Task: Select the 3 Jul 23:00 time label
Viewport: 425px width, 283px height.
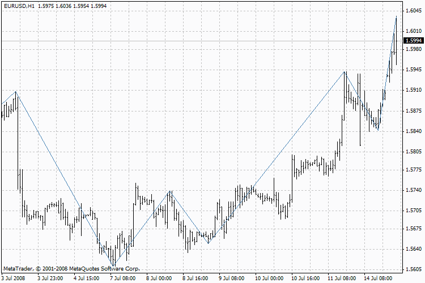Action: [50, 278]
